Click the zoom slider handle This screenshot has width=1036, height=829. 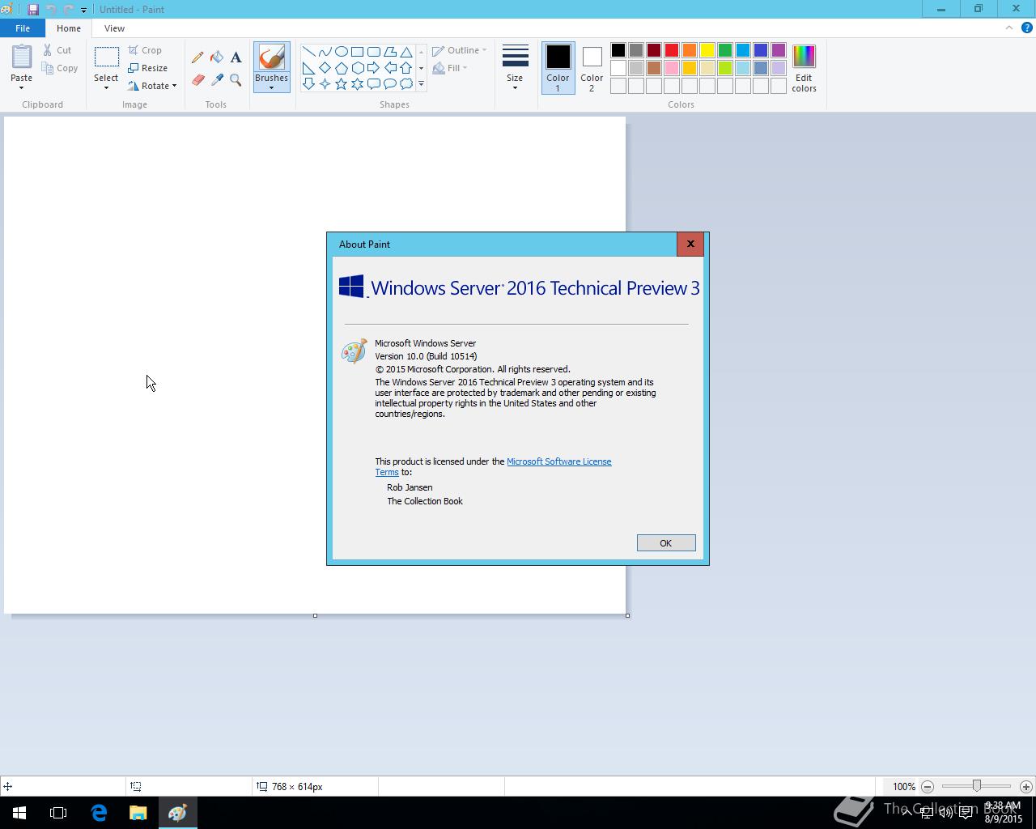tap(977, 786)
